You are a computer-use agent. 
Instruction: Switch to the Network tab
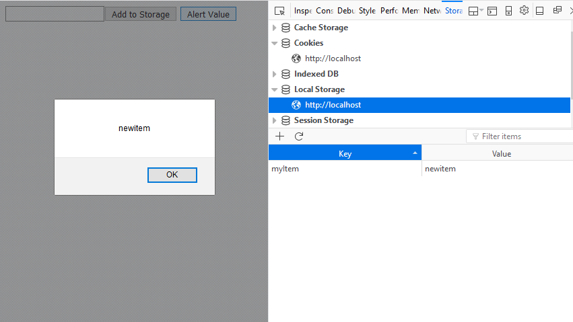tap(432, 11)
